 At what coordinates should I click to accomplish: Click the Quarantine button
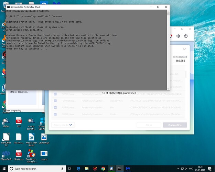[175, 125]
